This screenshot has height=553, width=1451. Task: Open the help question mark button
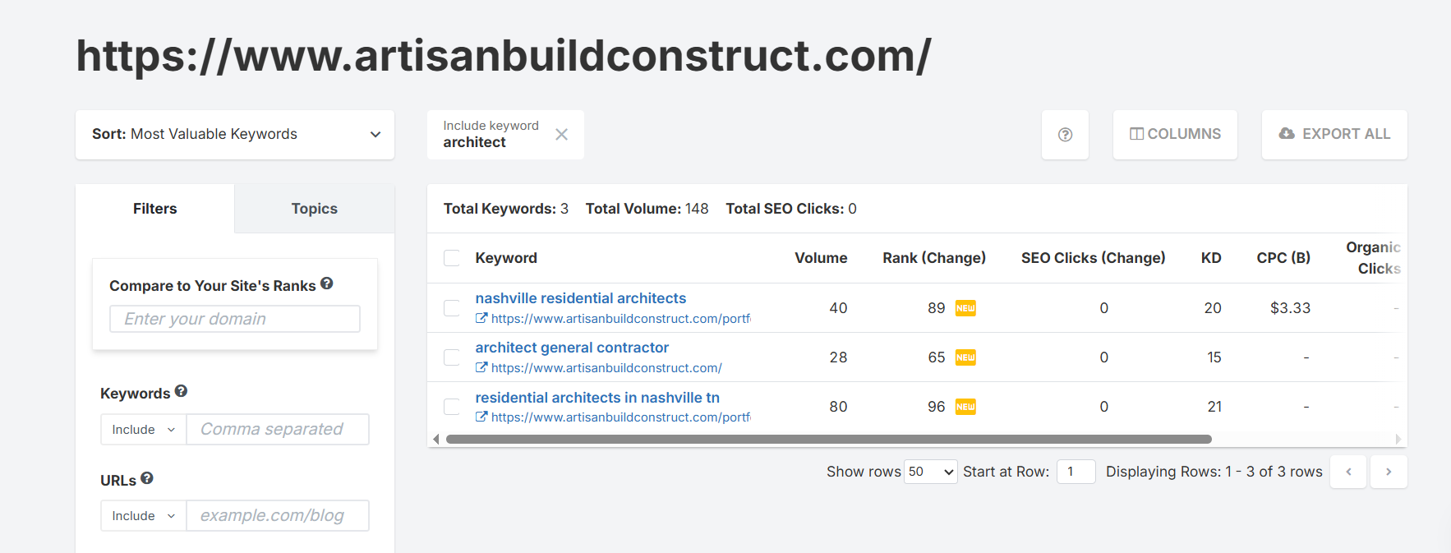point(1065,135)
